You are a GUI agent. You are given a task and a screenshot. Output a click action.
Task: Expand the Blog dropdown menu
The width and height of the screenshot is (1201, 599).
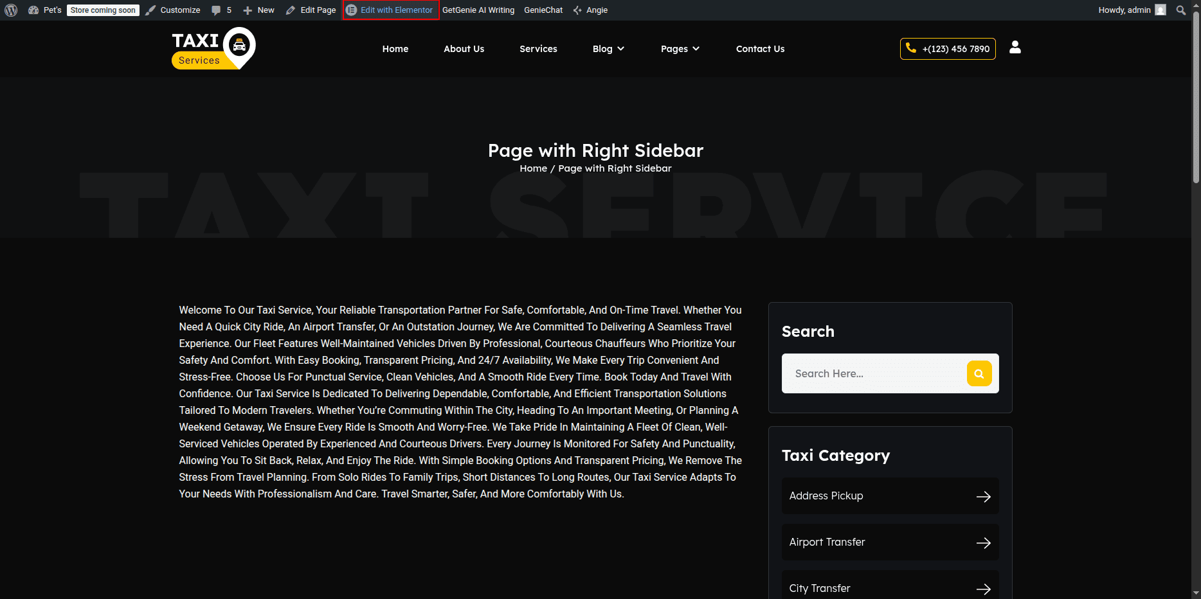tap(608, 49)
